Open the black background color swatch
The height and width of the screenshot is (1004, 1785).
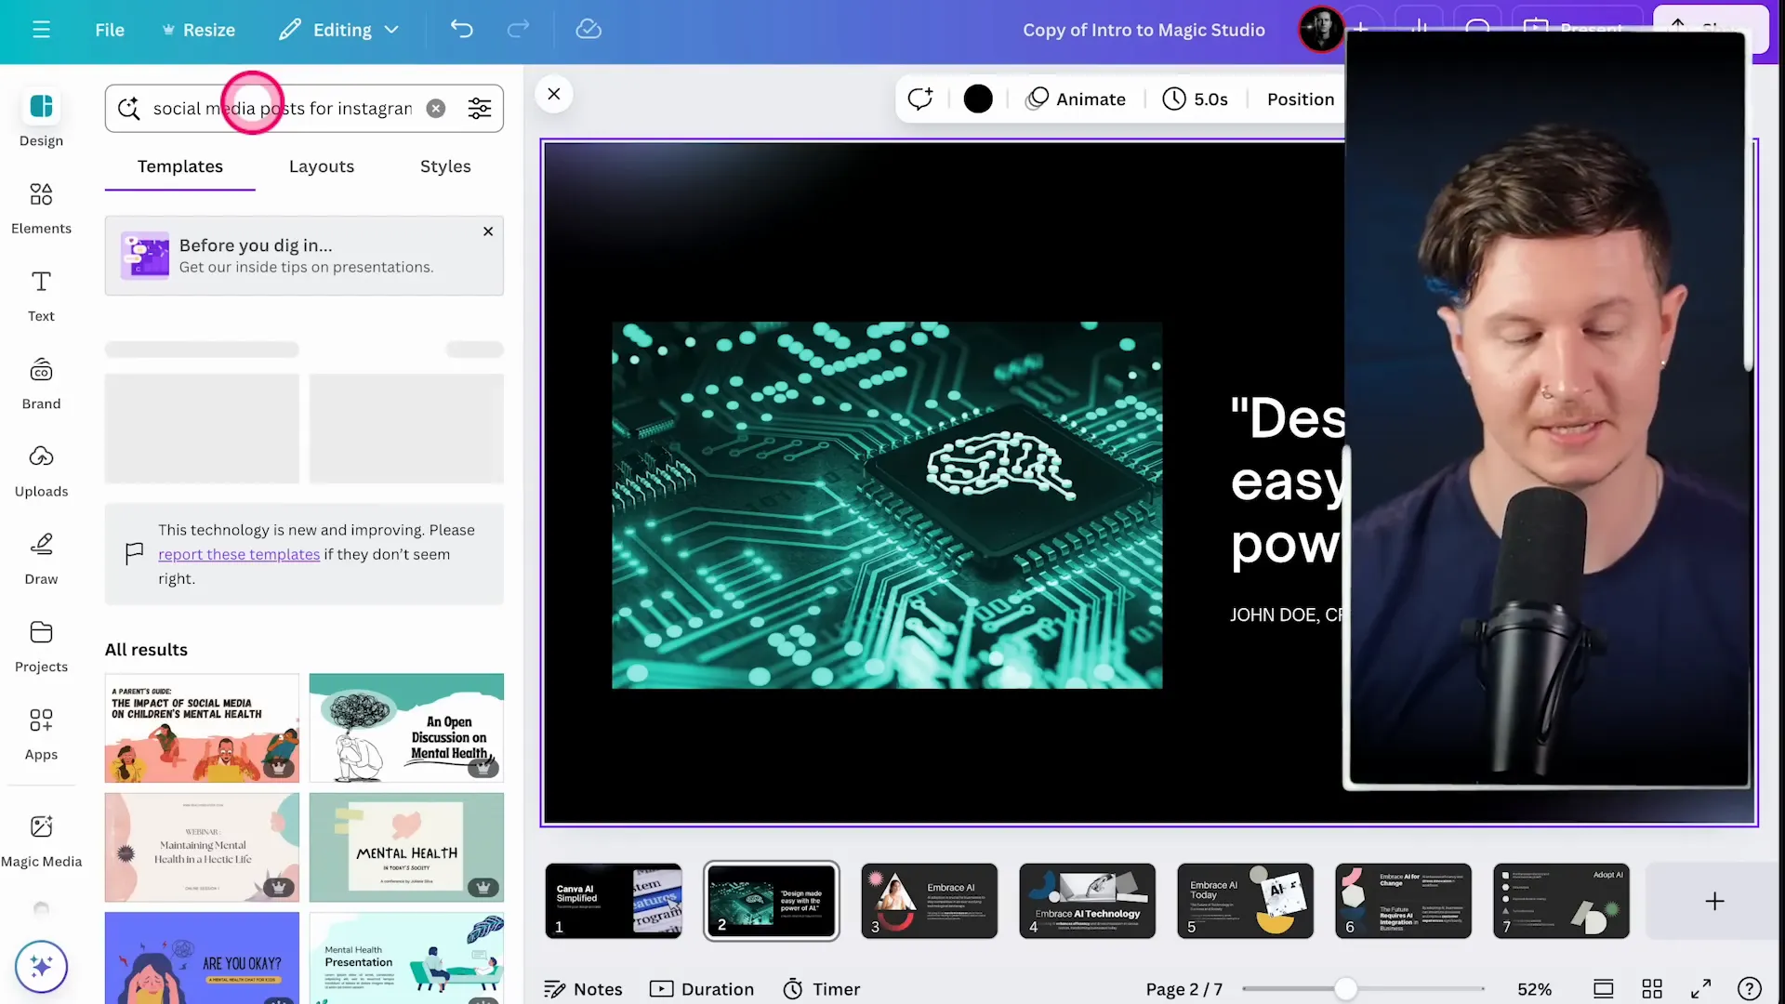[x=978, y=99]
